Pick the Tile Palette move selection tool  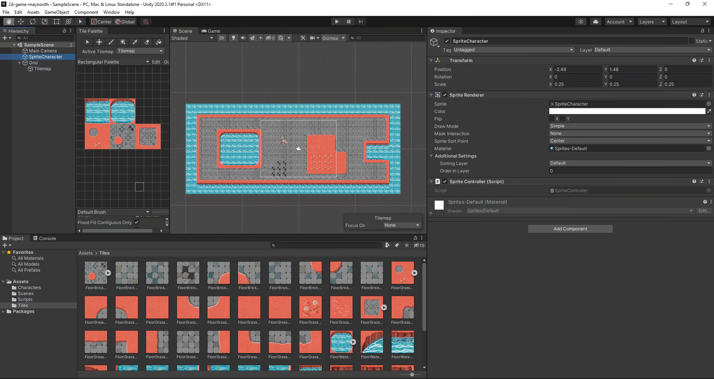[99, 42]
